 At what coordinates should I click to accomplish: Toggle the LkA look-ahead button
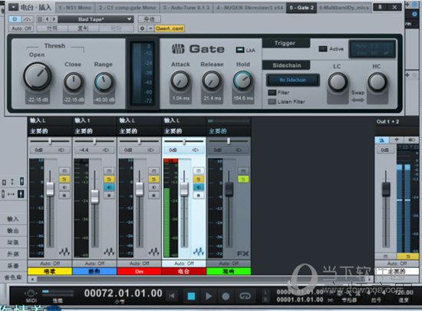coord(240,50)
